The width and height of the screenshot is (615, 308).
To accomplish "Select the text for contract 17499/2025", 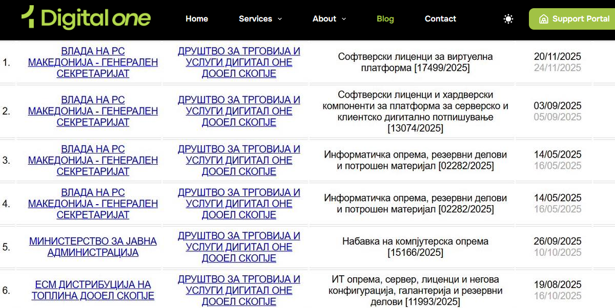I will [x=415, y=62].
